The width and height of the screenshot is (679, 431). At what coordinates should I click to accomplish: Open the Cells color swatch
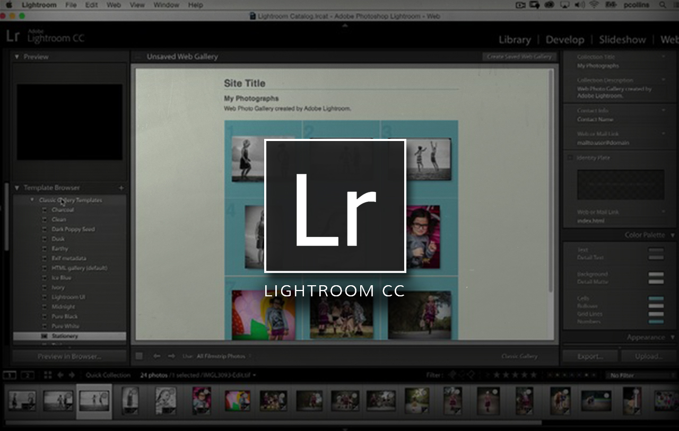[x=656, y=298]
